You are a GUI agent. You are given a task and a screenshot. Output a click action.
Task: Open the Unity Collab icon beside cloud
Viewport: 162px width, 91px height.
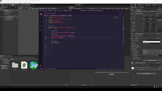pos(132,5)
